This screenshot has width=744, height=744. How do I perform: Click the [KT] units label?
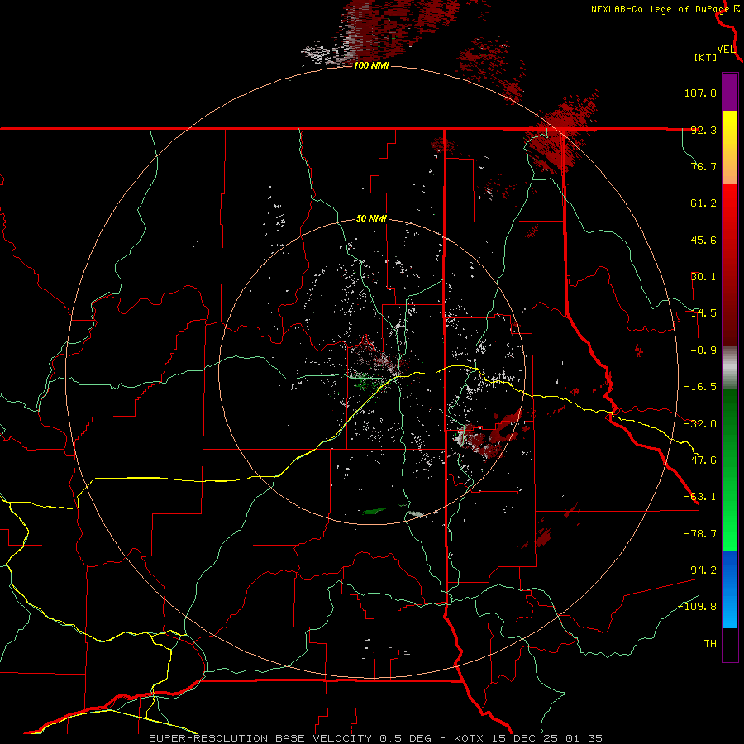(705, 57)
